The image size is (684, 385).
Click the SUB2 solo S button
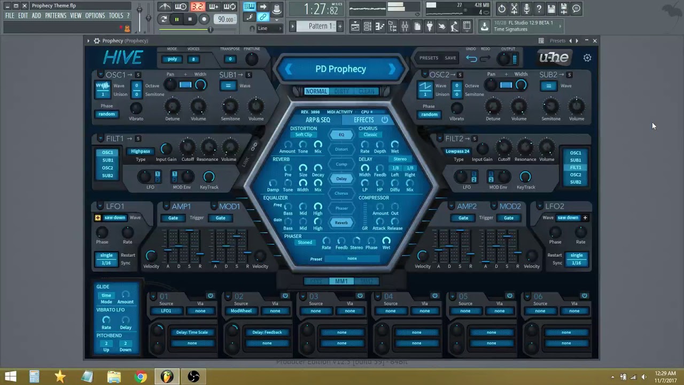(569, 75)
